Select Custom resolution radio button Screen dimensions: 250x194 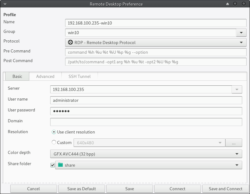tap(54, 142)
